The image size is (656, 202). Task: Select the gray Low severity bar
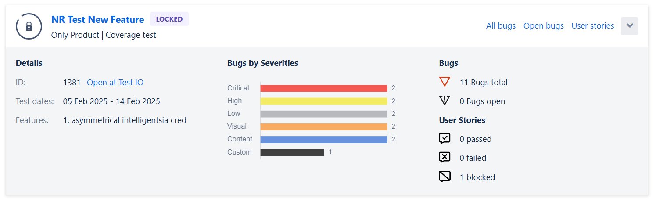[x=324, y=114]
